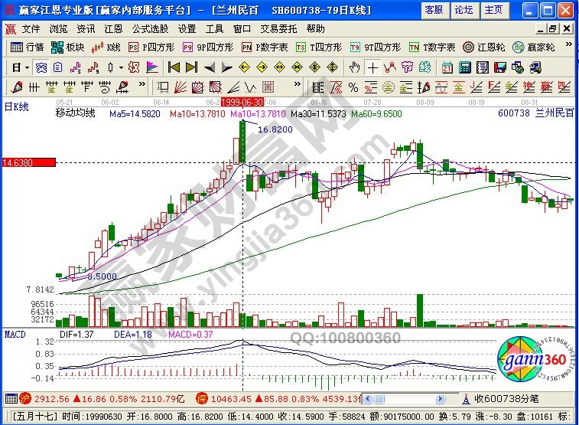Click the save floppy disk icon

pos(500,67)
